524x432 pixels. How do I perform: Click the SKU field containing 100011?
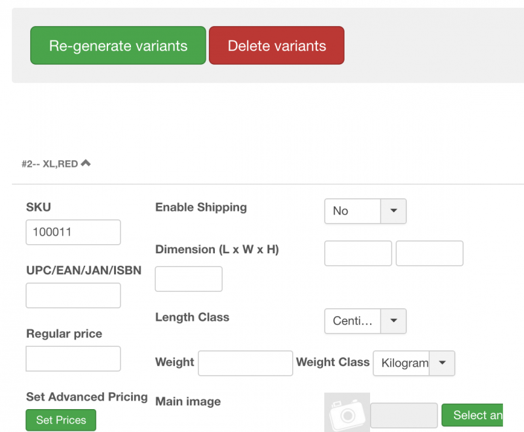[x=73, y=232]
